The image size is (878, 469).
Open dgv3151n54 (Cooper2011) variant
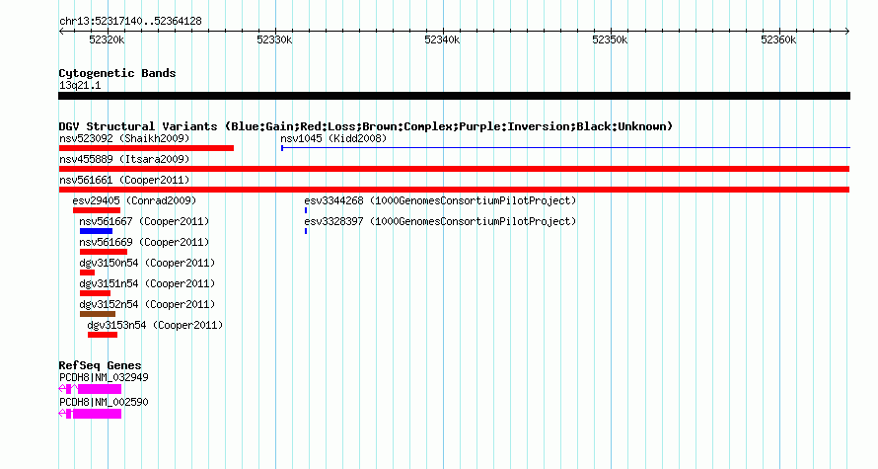coord(147,283)
